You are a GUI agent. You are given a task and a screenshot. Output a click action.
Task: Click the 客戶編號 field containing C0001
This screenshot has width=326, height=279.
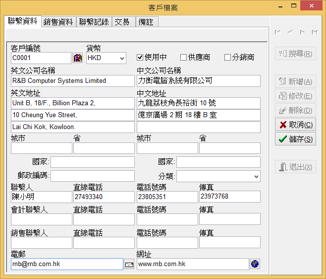[x=41, y=58]
